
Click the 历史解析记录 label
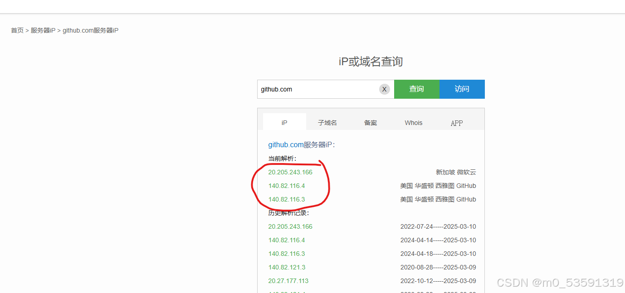pyautogui.click(x=288, y=213)
